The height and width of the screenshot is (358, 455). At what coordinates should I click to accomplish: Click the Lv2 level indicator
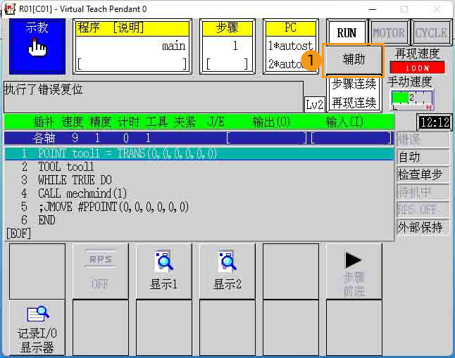(314, 104)
